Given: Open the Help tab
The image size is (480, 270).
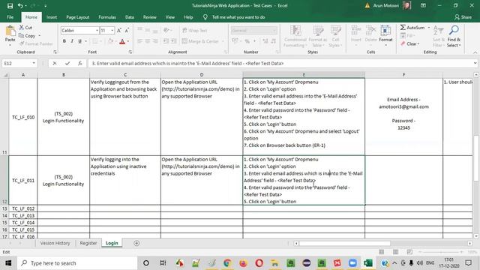Looking at the screenshot, I should (x=188, y=17).
